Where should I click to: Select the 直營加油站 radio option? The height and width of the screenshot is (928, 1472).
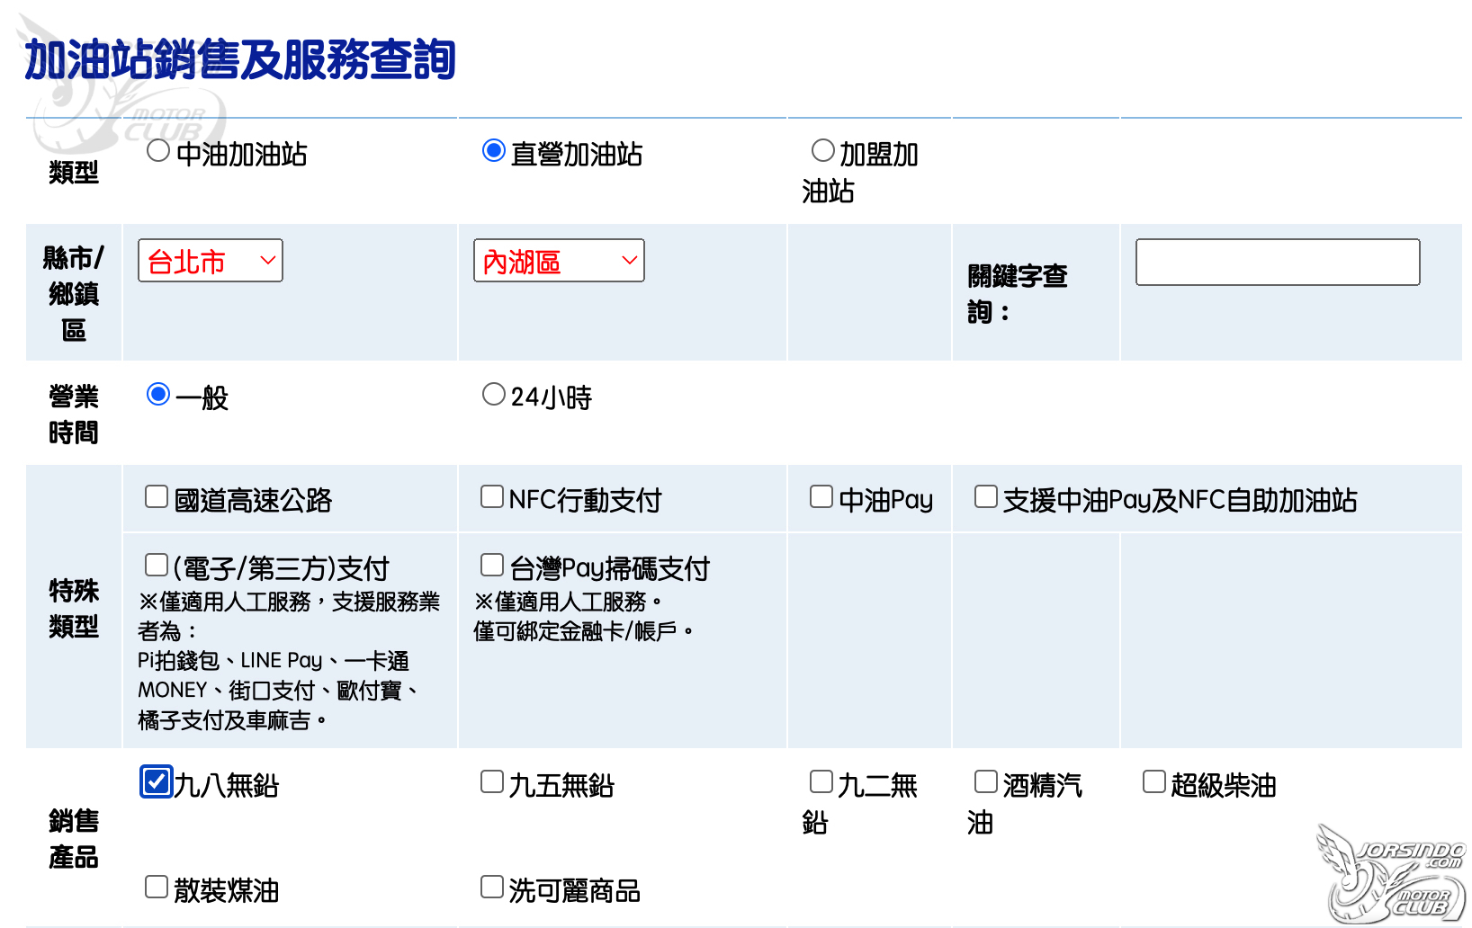pyautogui.click(x=493, y=151)
